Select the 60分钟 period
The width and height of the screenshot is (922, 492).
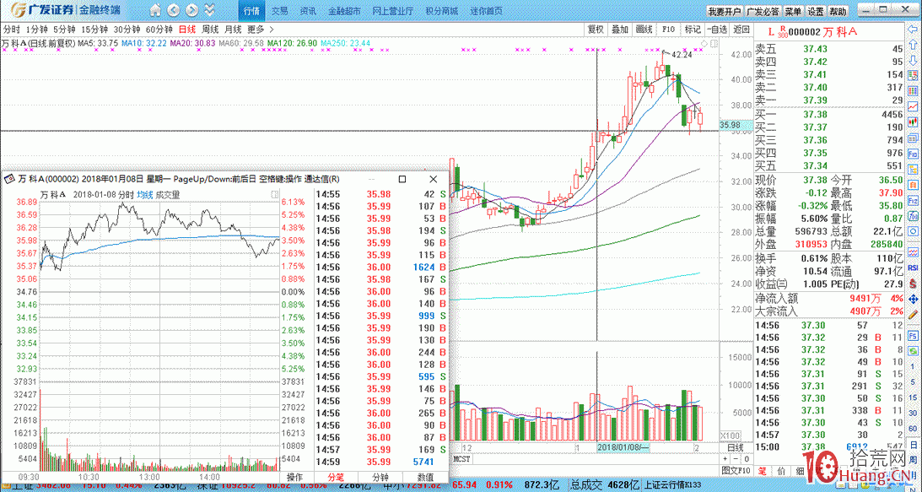pyautogui.click(x=159, y=30)
